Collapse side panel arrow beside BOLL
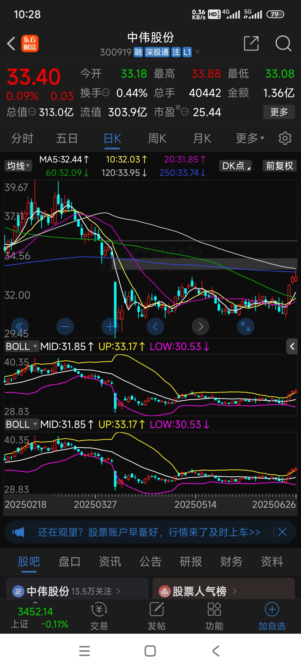Screen dimensions: 301x670 (x=292, y=346)
